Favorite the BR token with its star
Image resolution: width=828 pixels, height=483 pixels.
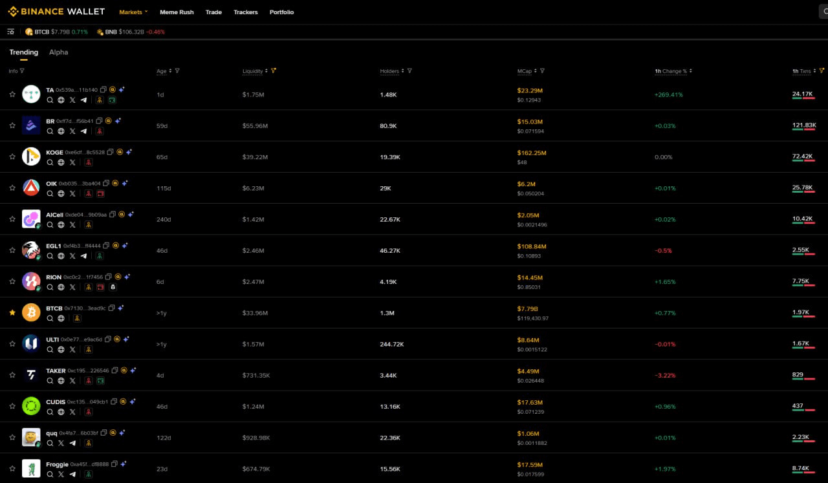click(x=12, y=125)
